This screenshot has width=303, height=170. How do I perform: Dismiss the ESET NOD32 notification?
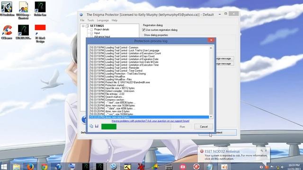click(x=266, y=150)
